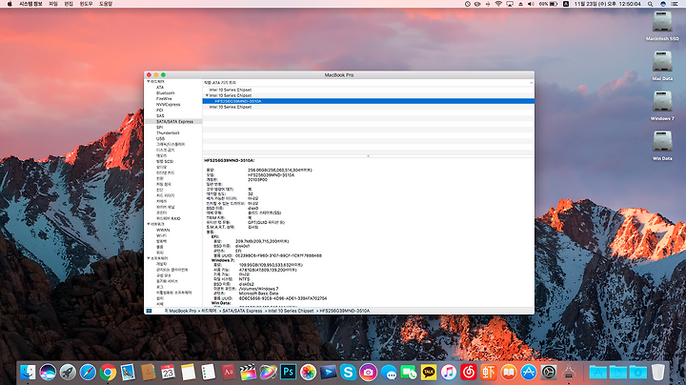Click volume icon in menu bar

[531, 4]
